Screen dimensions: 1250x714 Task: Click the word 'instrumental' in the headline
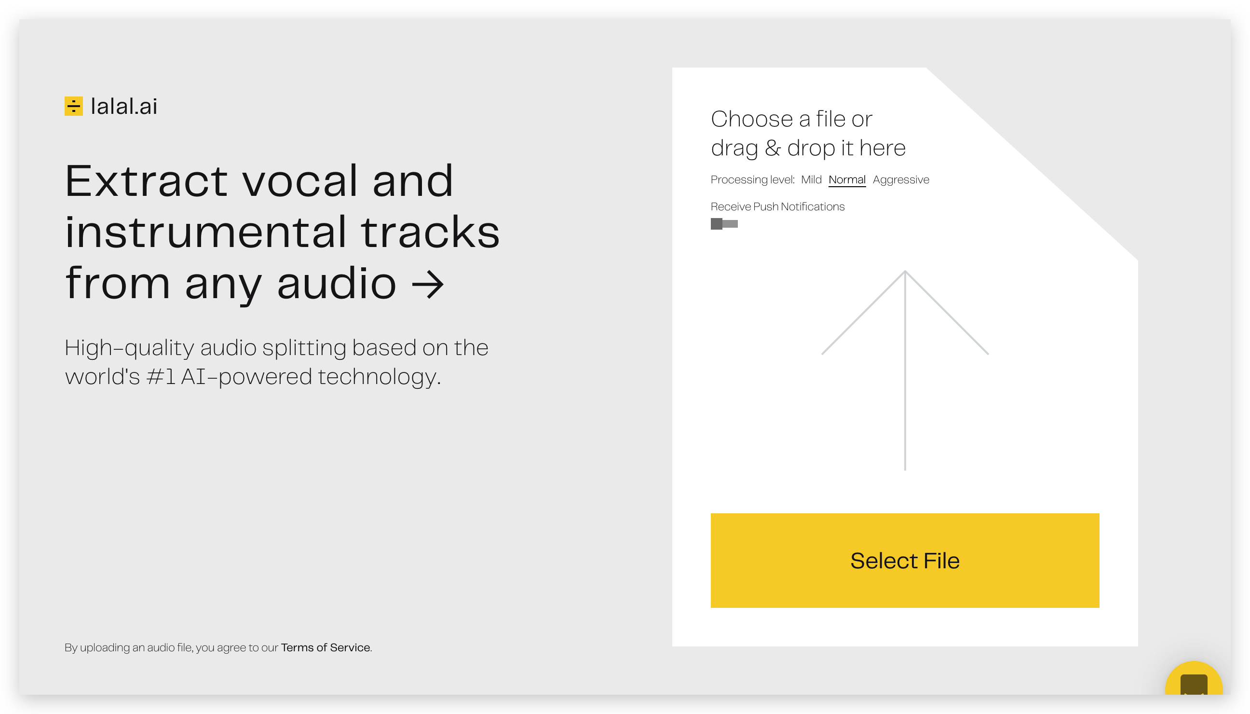(206, 233)
